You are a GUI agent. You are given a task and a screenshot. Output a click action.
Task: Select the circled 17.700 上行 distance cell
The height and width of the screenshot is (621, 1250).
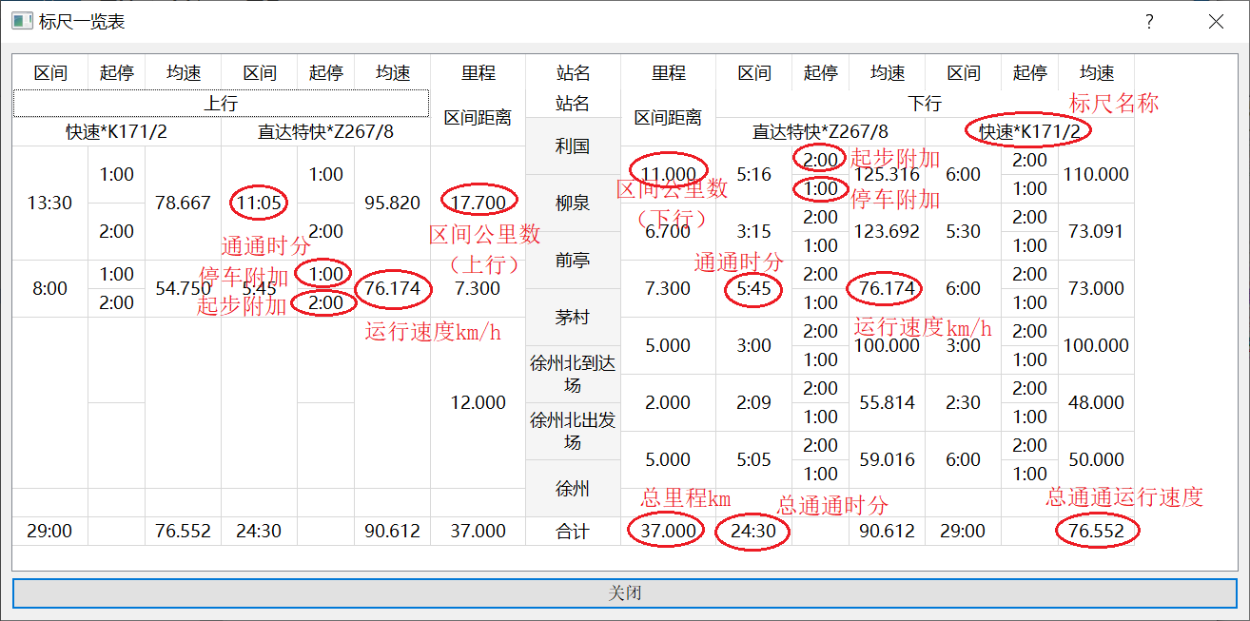(x=478, y=204)
